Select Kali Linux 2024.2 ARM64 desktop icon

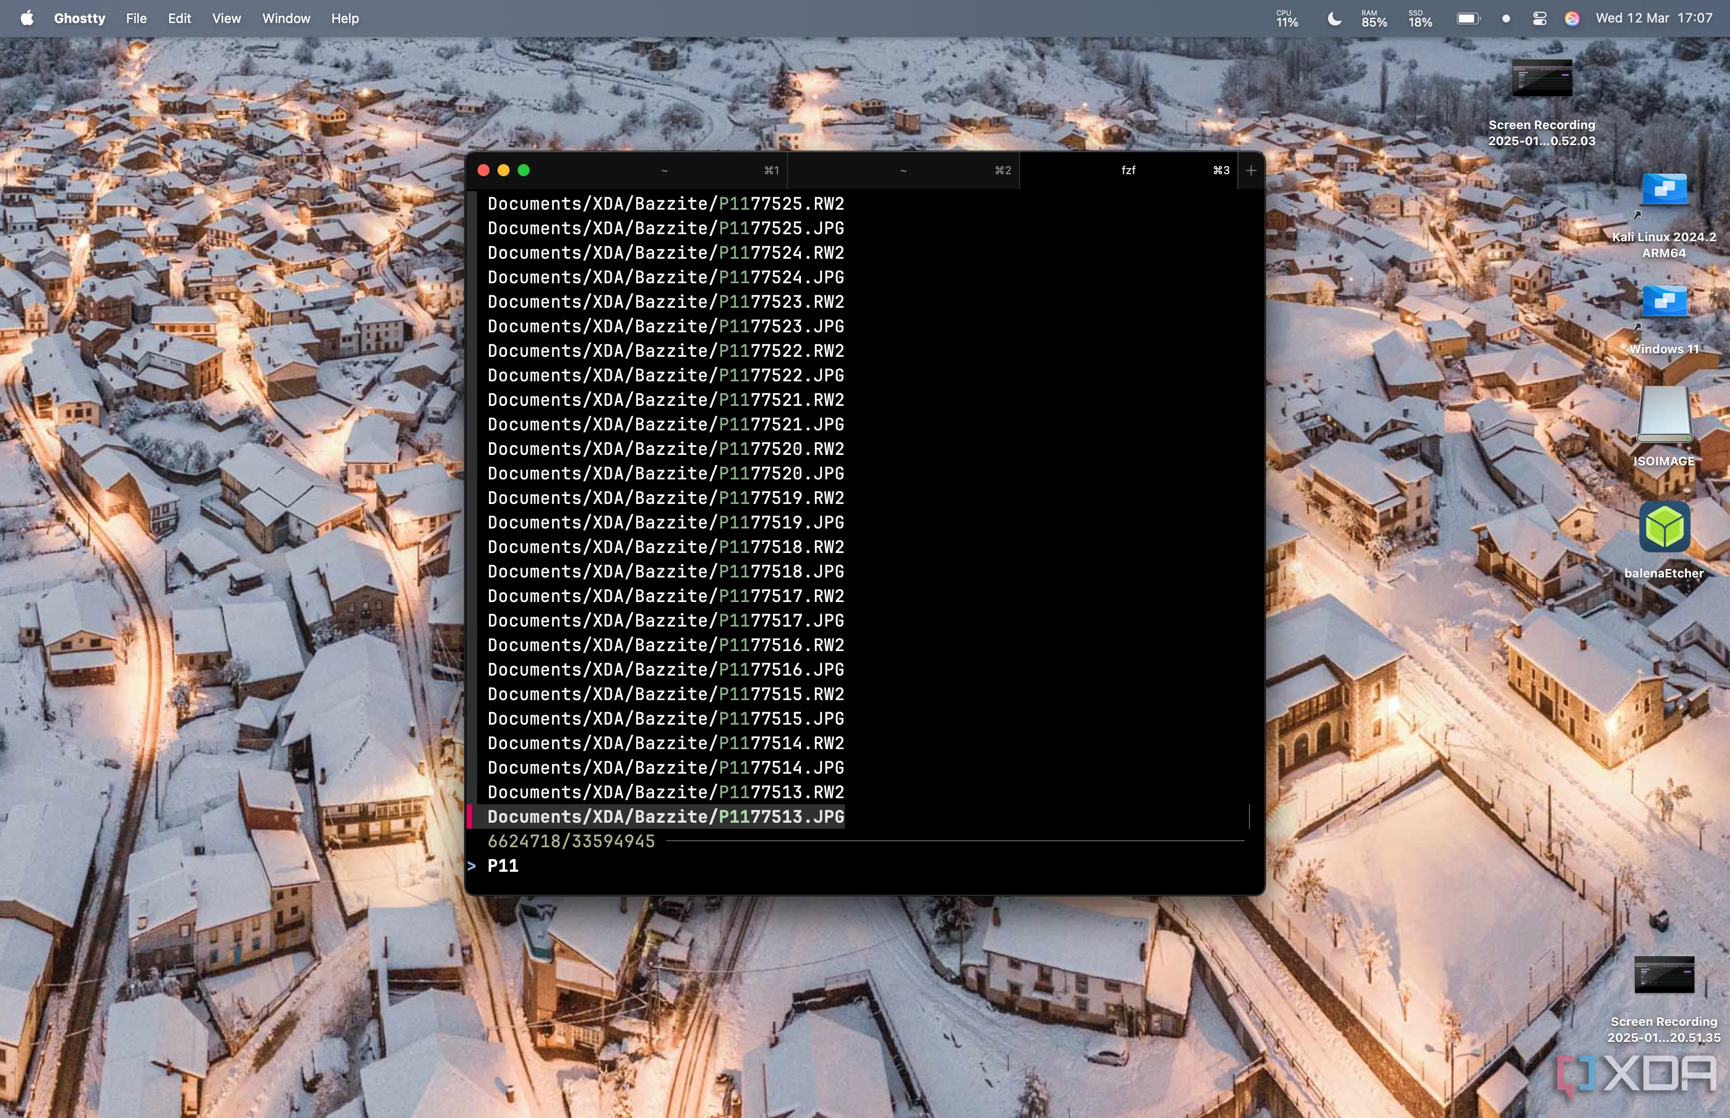[1664, 216]
